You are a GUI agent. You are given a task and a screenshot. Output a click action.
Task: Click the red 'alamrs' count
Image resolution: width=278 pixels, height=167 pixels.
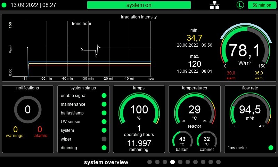click(40, 129)
